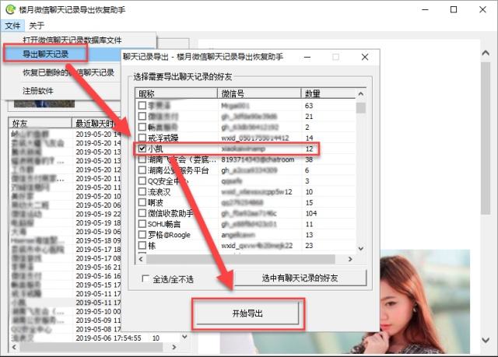Check the 啊波 checkbox

(142, 202)
